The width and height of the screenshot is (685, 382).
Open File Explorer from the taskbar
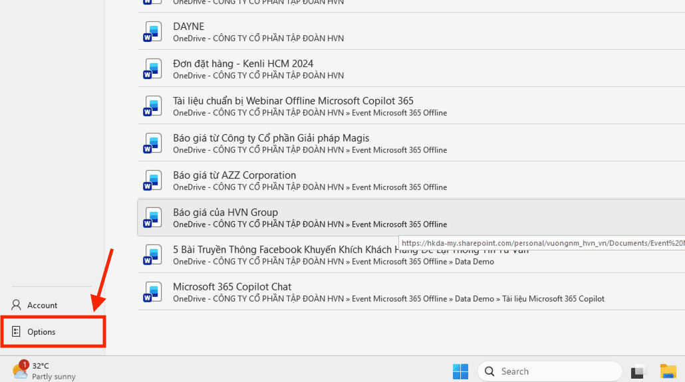pyautogui.click(x=668, y=371)
